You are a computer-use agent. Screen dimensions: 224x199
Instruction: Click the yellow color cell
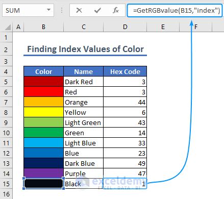[43, 112]
